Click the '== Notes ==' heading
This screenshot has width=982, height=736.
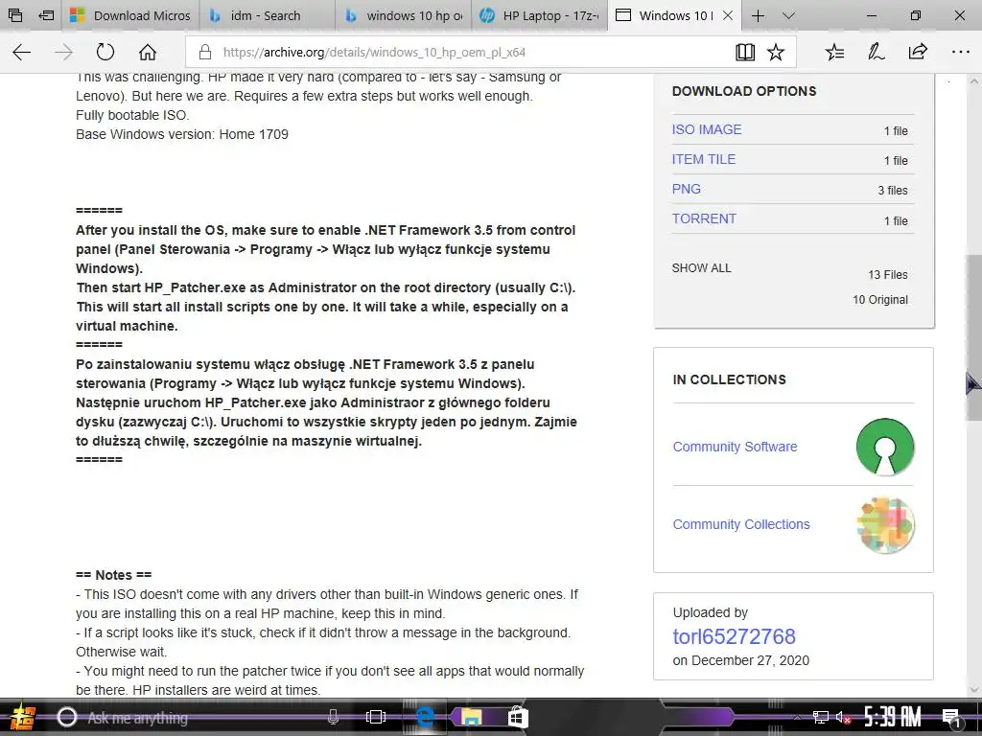click(x=113, y=575)
